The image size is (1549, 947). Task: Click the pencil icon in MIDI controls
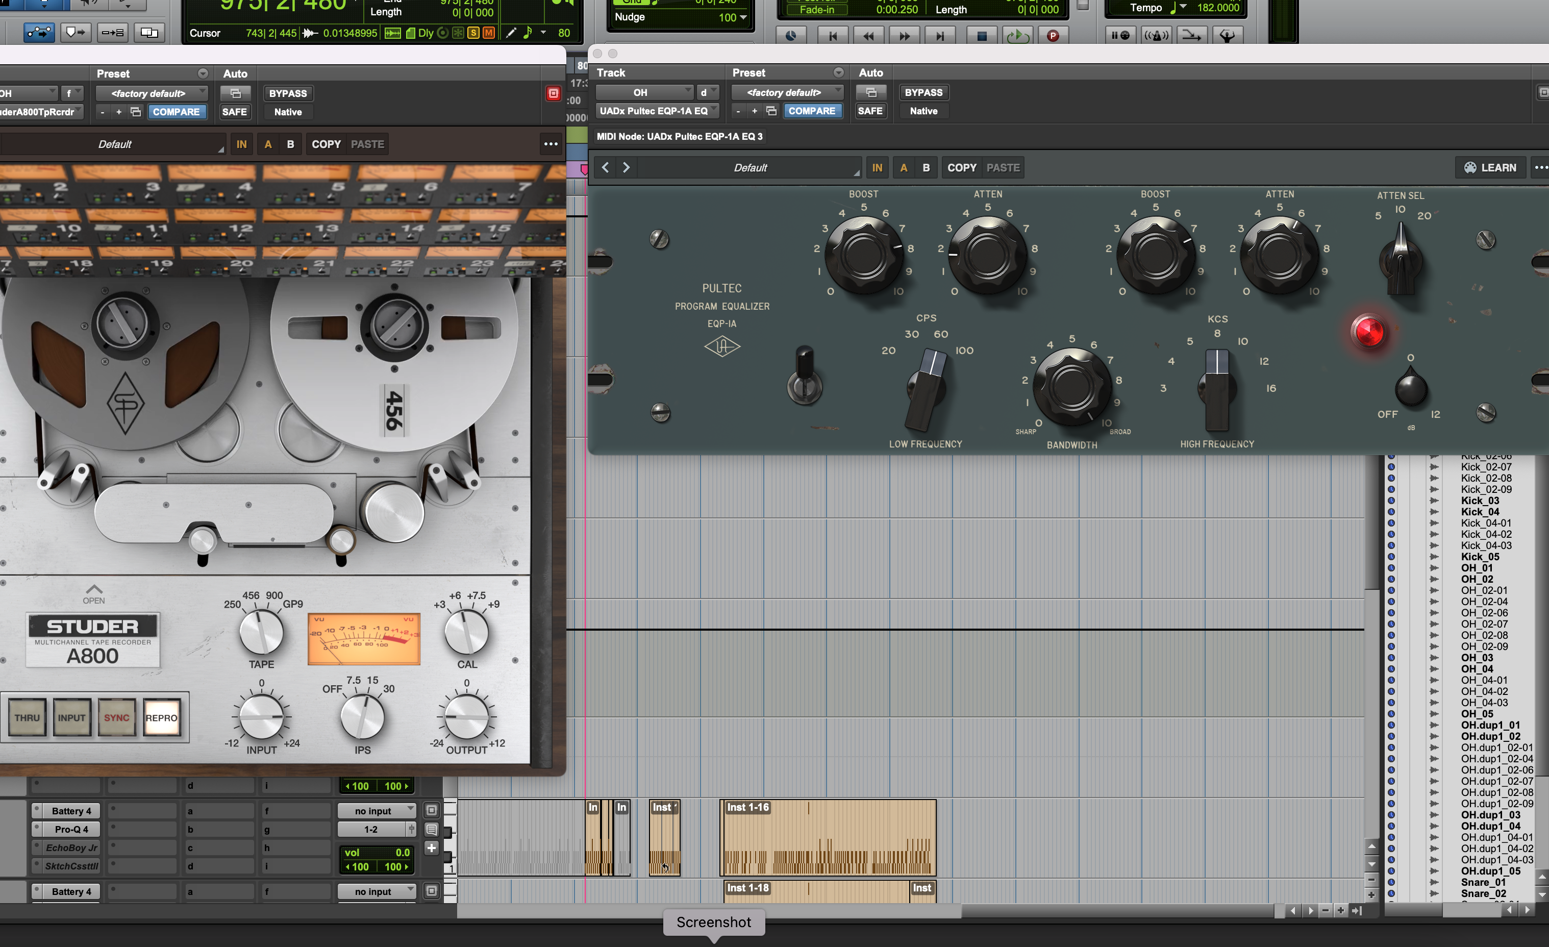pyautogui.click(x=511, y=33)
